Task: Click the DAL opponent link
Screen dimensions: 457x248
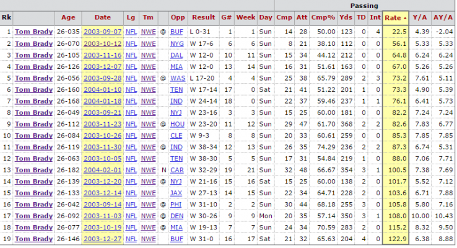Action: [x=176, y=55]
